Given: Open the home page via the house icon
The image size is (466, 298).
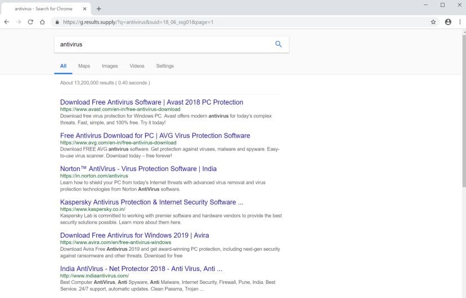Looking at the screenshot, I should tap(42, 22).
